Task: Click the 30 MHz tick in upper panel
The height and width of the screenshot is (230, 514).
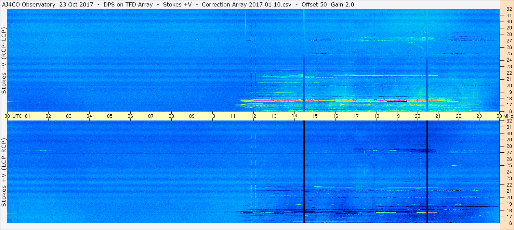Action: [509, 21]
